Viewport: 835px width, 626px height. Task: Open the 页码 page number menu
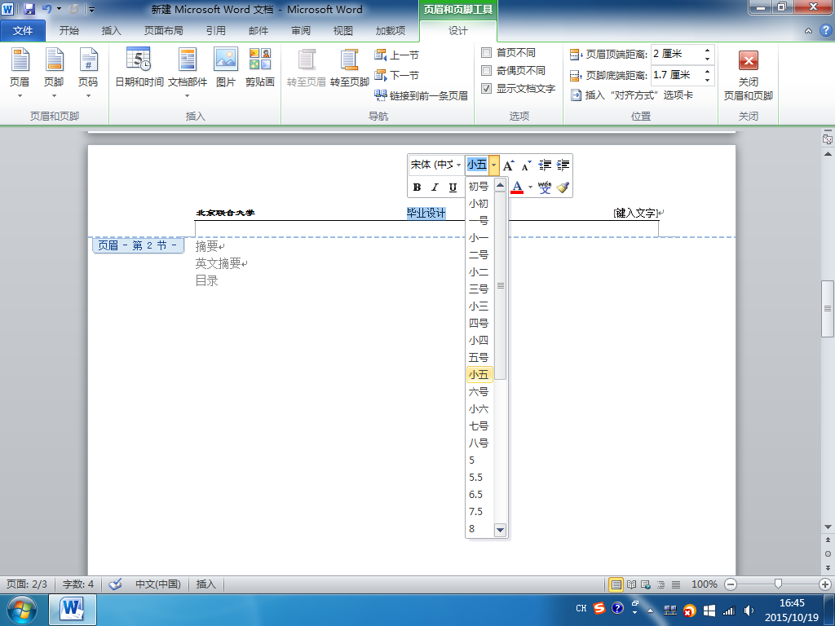point(88,73)
